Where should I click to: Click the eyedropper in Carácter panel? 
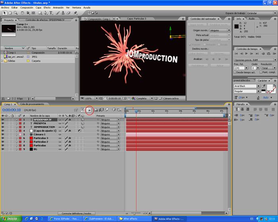pyautogui.click(x=264, y=86)
